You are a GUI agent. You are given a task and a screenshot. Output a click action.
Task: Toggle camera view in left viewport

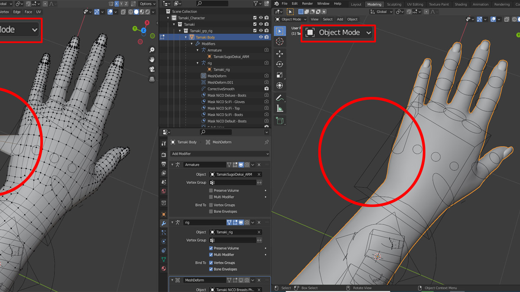point(152,69)
